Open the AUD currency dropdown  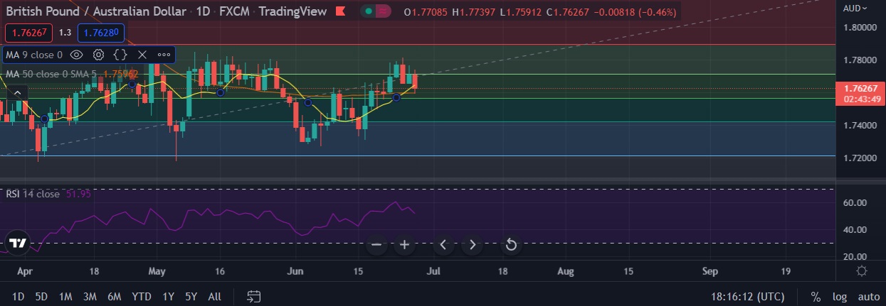point(854,8)
